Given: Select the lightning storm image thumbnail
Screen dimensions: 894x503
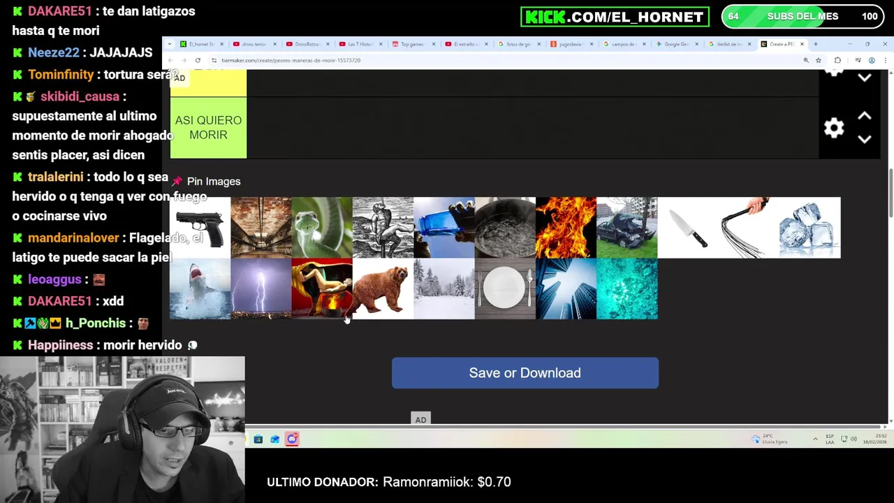Looking at the screenshot, I should pos(261,289).
